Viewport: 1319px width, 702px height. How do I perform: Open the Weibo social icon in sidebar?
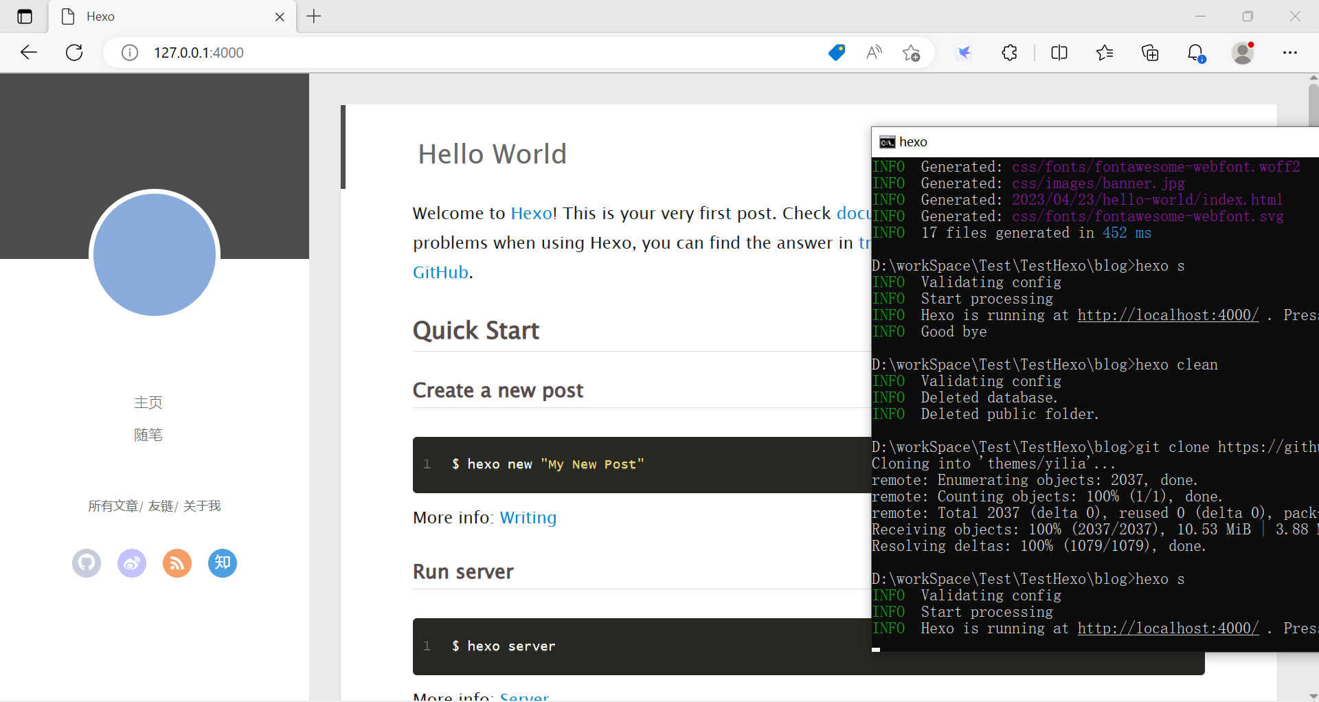[x=132, y=563]
